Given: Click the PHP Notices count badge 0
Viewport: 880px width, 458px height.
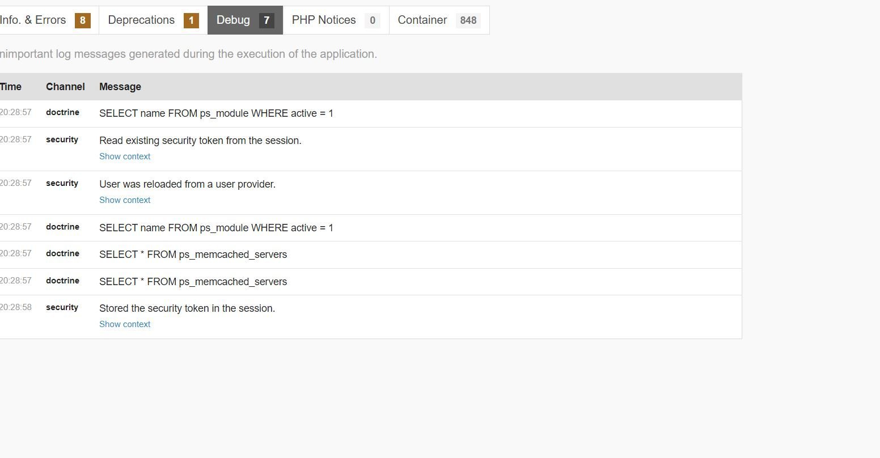Looking at the screenshot, I should pyautogui.click(x=373, y=21).
